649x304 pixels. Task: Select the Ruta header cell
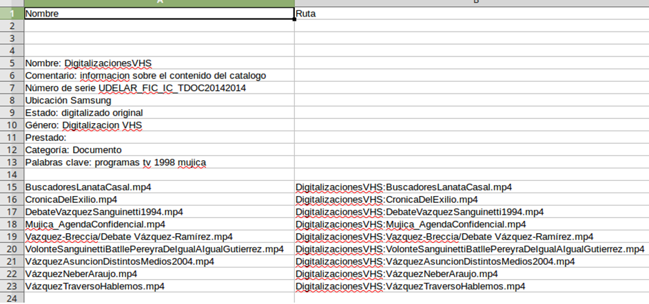coord(472,13)
